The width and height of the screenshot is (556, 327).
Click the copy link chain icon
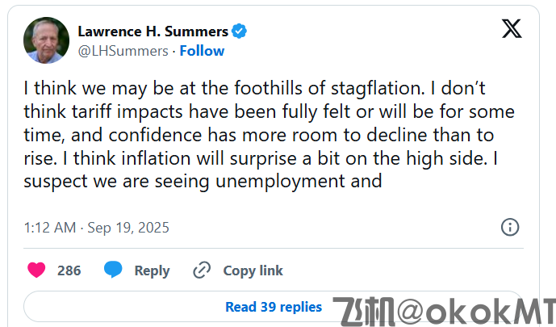[x=202, y=270]
